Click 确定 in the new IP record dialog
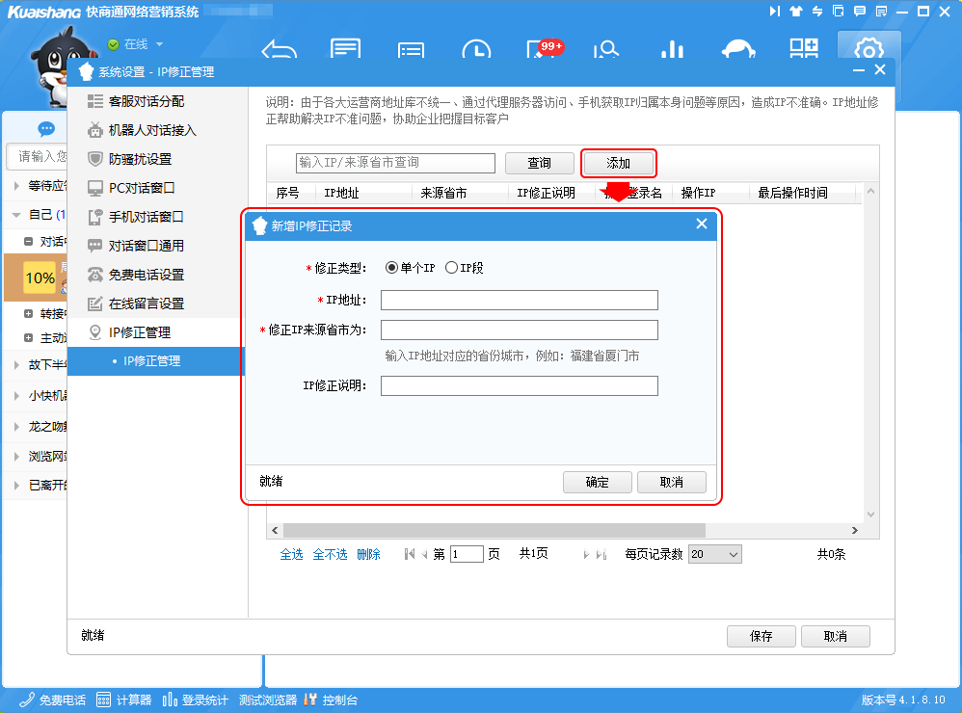This screenshot has width=962, height=713. click(598, 482)
